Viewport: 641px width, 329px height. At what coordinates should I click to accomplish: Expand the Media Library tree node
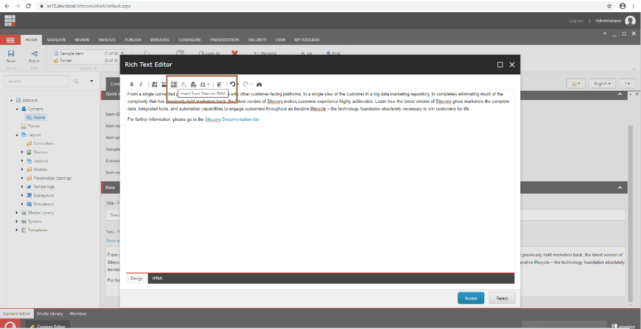[x=17, y=213]
